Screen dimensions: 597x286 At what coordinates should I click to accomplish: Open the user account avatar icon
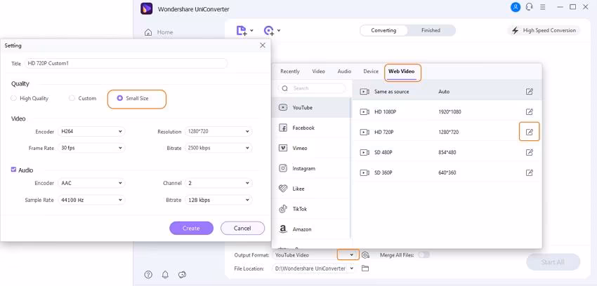point(516,7)
